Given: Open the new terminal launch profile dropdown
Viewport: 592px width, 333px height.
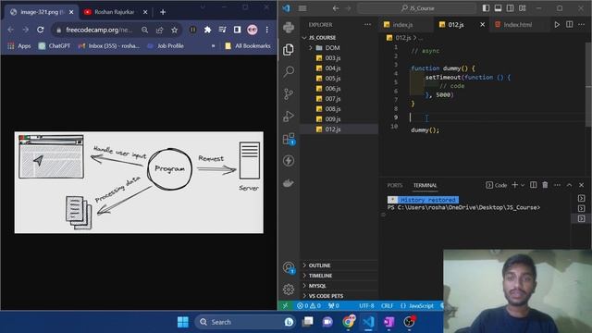Looking at the screenshot, I should pos(523,185).
